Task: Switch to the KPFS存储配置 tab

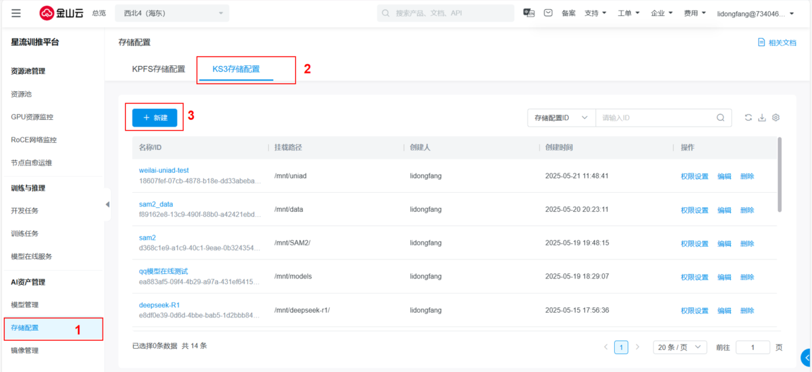Action: (159, 69)
